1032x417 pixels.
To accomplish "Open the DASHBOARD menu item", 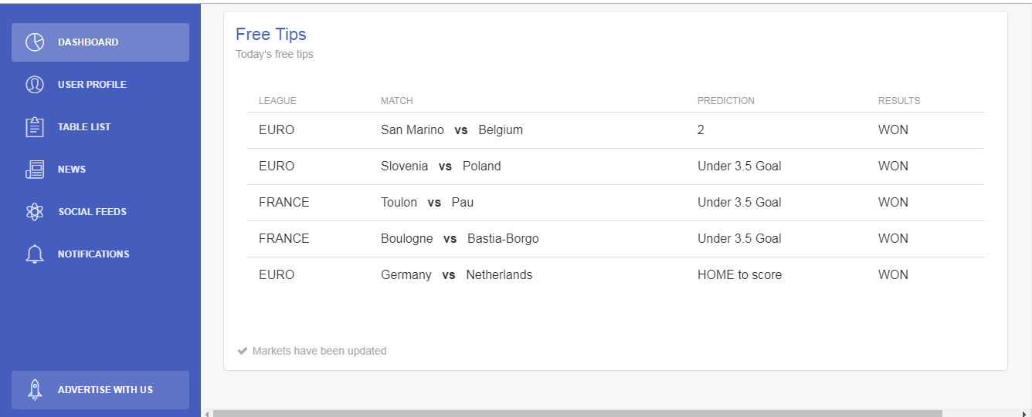I will (x=100, y=42).
